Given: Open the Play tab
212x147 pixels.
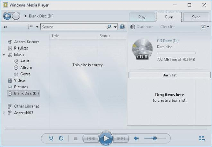Looking at the screenshot, I should point(142,17).
